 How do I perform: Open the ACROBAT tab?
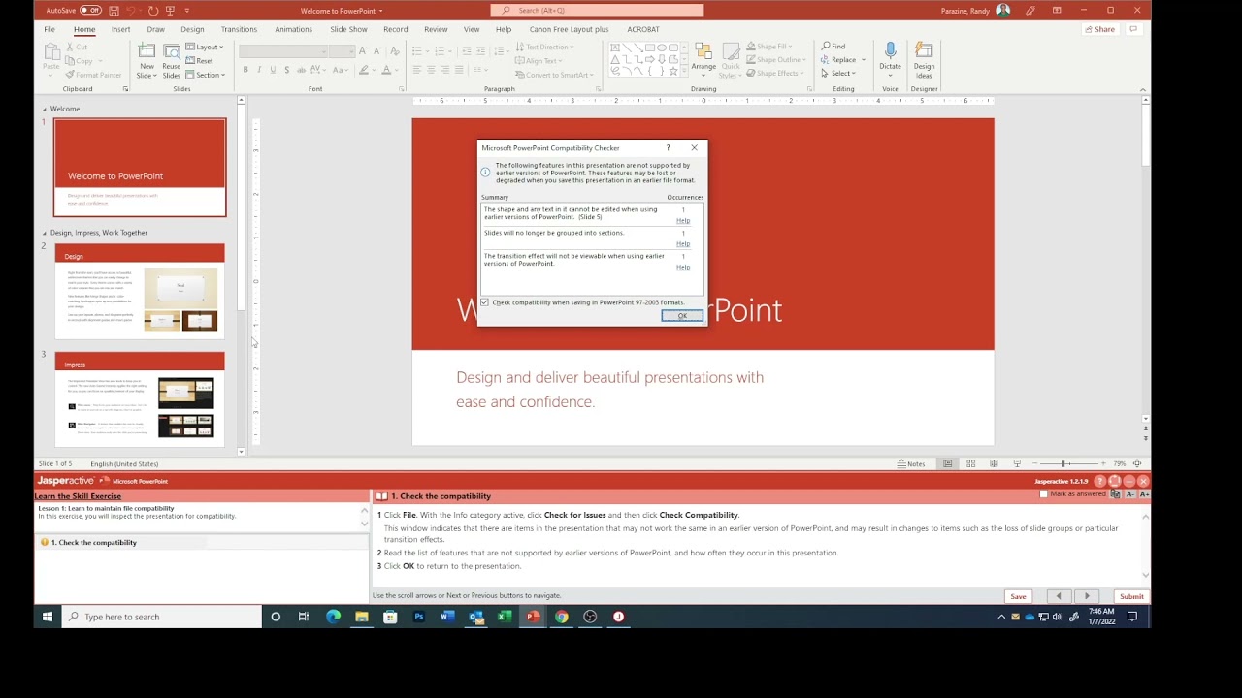(x=642, y=29)
